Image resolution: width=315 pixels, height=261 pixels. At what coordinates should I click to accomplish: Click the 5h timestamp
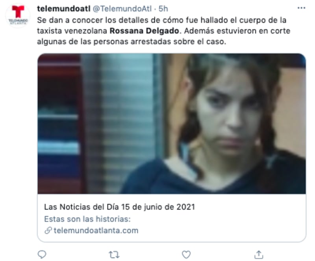163,9
